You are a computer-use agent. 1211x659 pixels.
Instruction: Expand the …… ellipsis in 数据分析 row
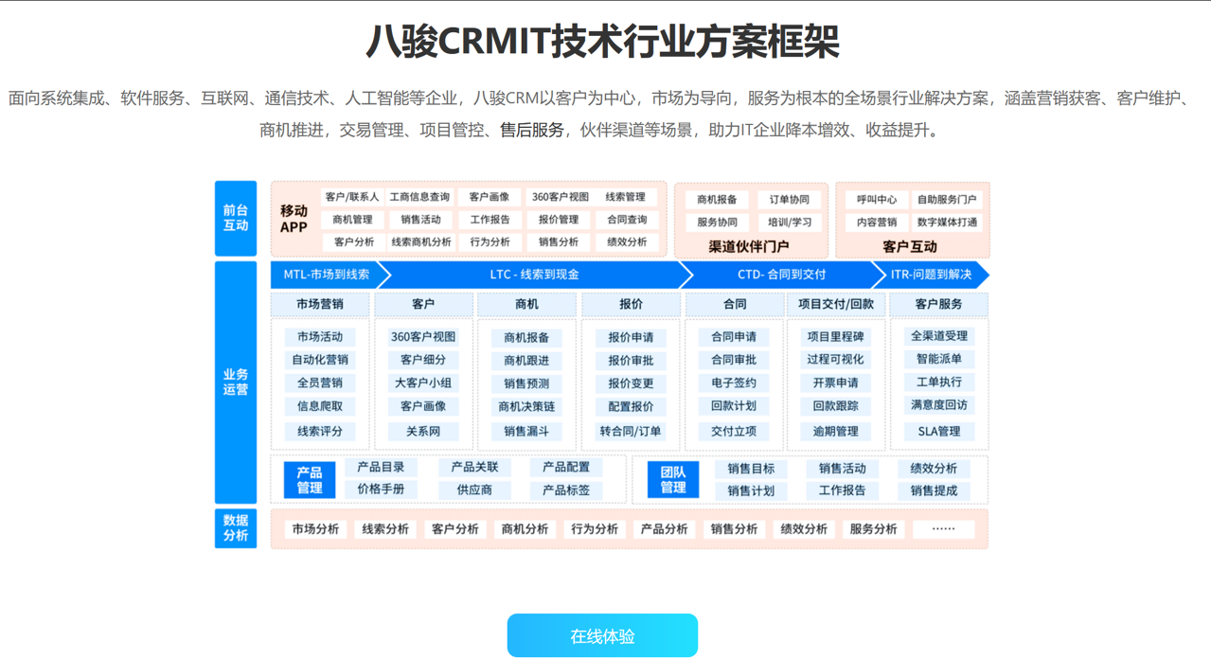tap(943, 529)
